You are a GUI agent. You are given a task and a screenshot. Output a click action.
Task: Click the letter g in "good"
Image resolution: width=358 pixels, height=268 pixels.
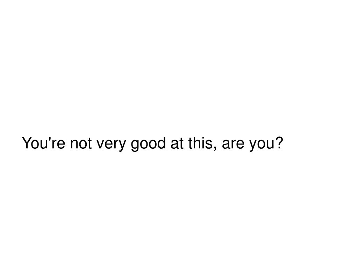(x=135, y=146)
